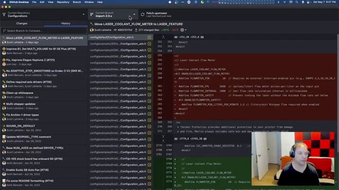
Task: Click branch icon inside compare field
Action: coord(4,31)
